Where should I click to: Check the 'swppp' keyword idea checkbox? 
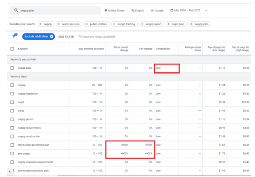[12, 85]
